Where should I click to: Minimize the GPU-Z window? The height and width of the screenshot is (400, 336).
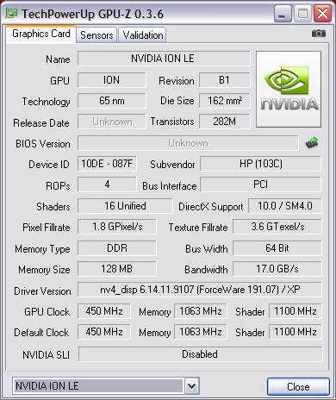(x=283, y=13)
